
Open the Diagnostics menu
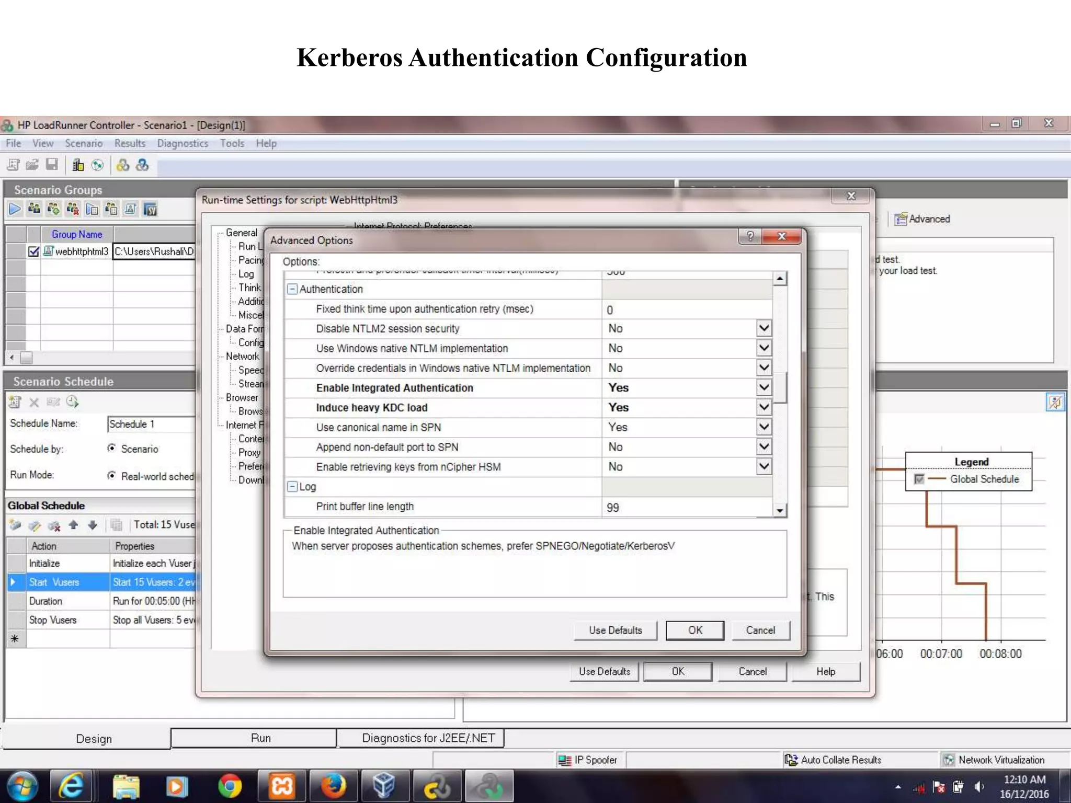click(183, 143)
